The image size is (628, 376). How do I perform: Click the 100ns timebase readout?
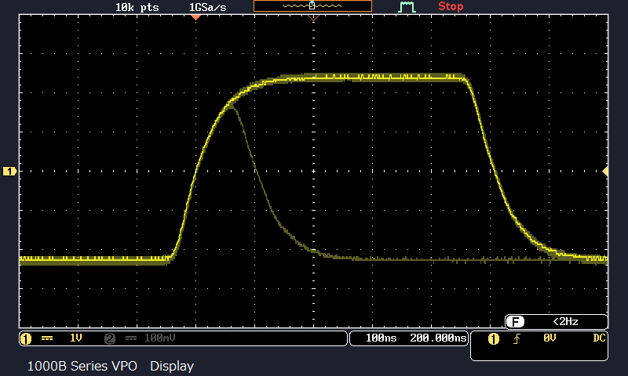click(381, 338)
